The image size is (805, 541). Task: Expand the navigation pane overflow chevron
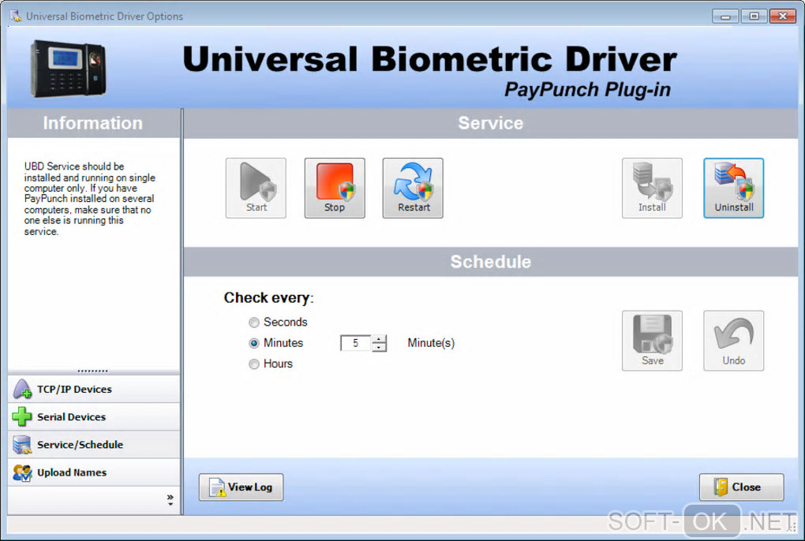point(170,500)
